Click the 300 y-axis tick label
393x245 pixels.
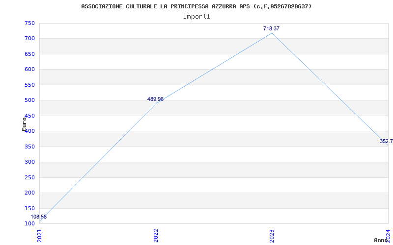pos(29,162)
